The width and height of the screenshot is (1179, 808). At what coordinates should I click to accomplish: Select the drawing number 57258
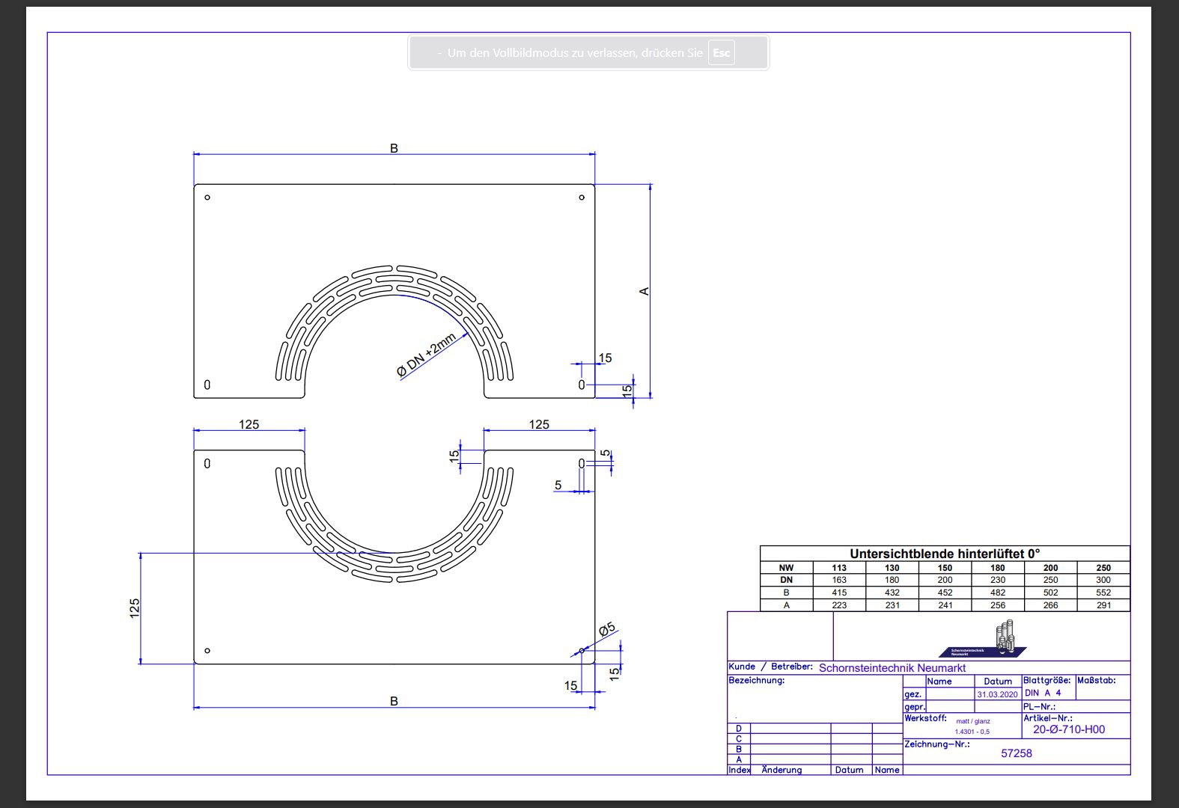(1016, 753)
